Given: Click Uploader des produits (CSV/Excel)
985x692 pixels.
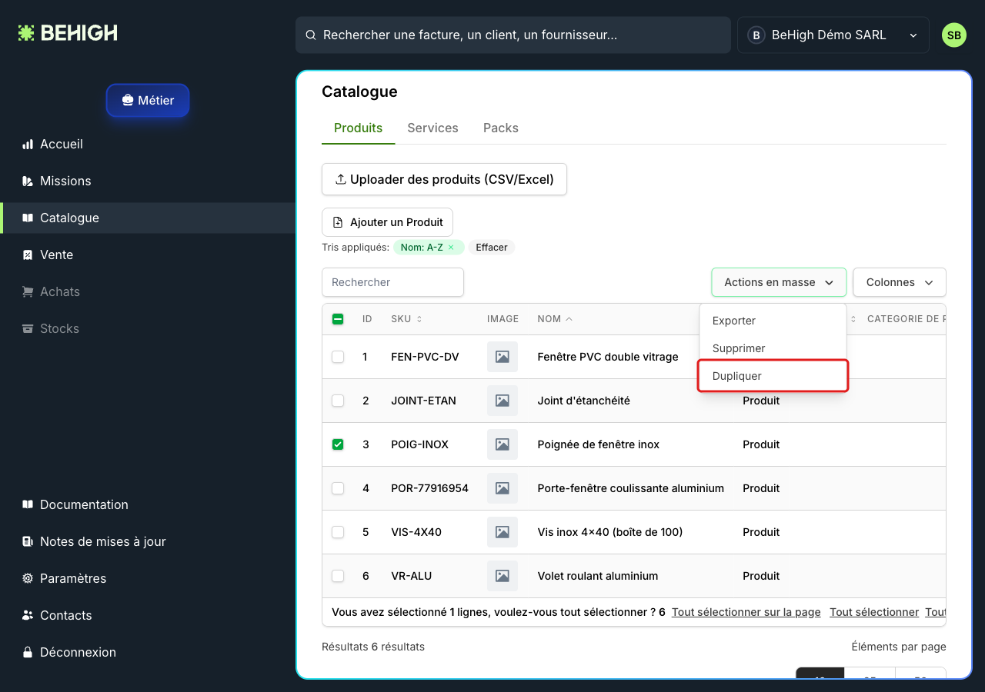Looking at the screenshot, I should 444,179.
